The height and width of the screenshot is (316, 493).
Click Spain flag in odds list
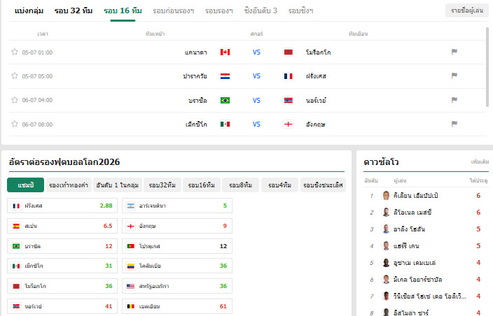[16, 226]
